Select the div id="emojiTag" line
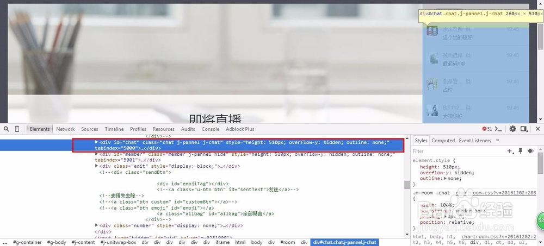 click(193, 184)
